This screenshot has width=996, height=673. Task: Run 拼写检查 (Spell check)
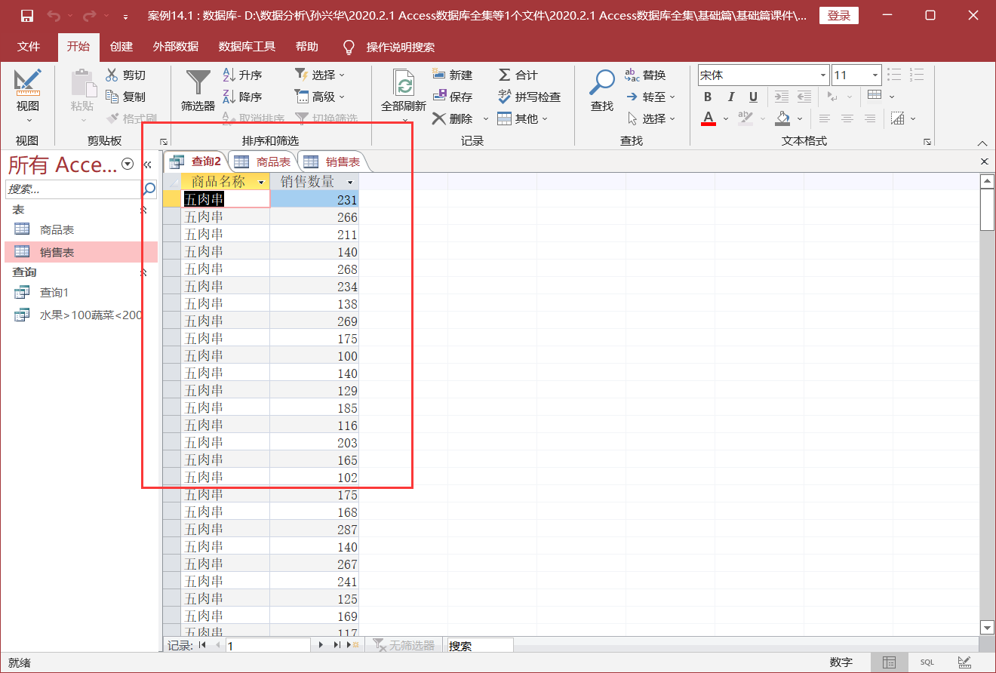pos(529,97)
